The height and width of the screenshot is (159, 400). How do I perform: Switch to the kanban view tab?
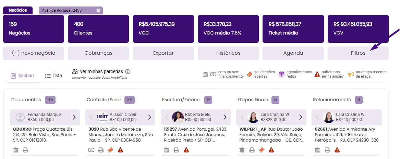pyautogui.click(x=23, y=76)
